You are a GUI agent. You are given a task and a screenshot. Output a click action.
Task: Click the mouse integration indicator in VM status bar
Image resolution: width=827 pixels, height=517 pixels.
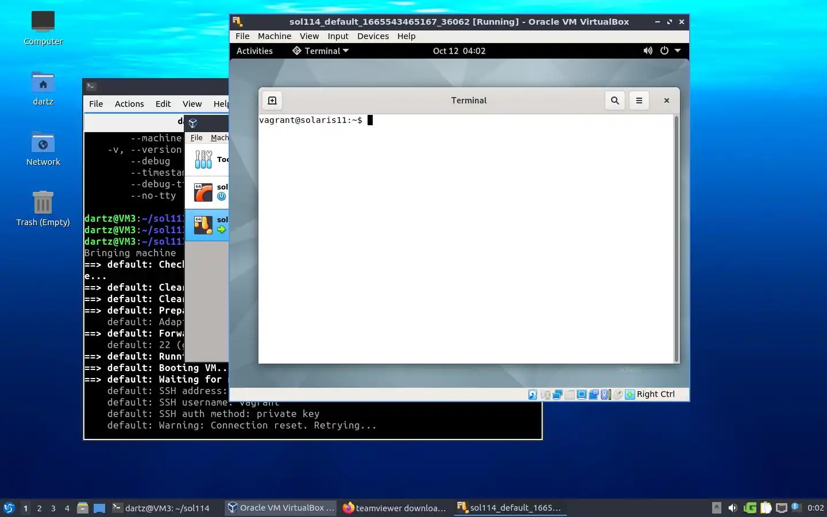[x=618, y=395]
